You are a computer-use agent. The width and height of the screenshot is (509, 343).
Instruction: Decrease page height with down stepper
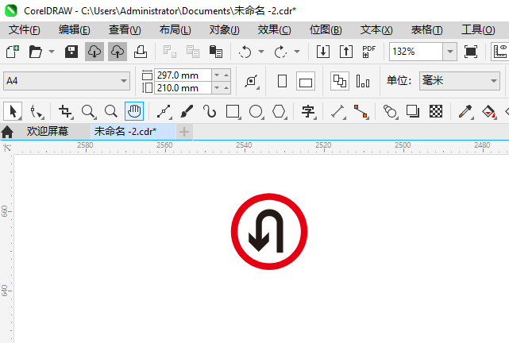[x=217, y=88]
